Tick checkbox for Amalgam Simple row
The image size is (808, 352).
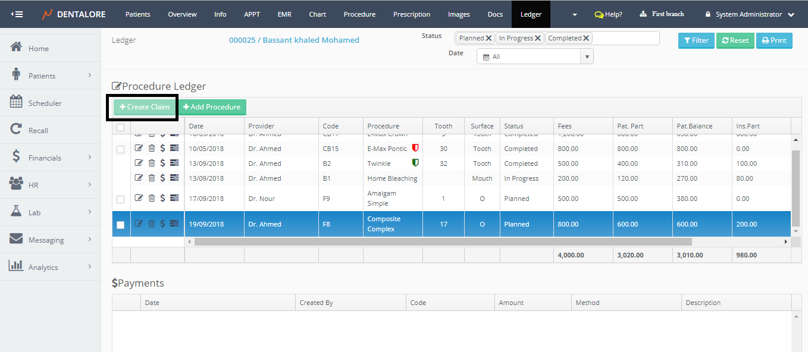tap(121, 199)
